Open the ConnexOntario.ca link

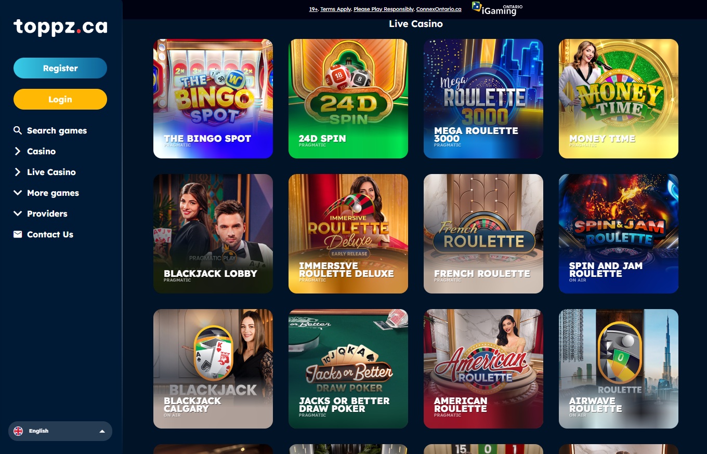point(439,9)
